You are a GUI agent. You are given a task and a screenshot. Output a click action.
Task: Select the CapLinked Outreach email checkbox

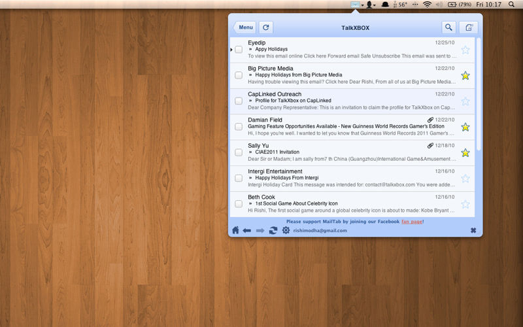point(239,101)
